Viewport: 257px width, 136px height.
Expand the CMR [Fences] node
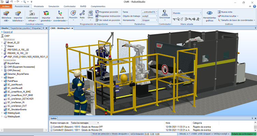pos(2,70)
